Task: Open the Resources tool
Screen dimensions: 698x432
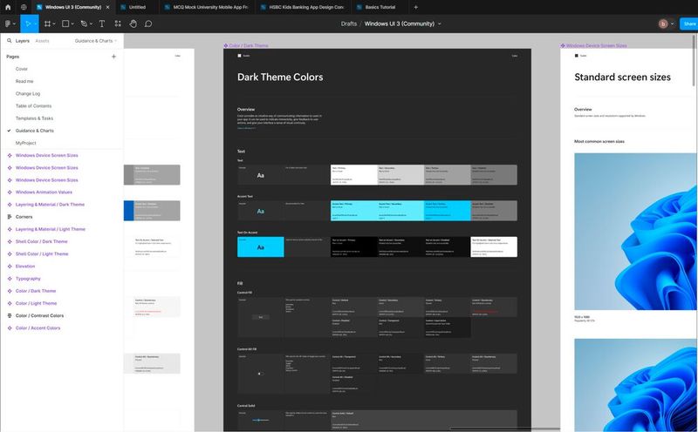Action: [x=118, y=24]
